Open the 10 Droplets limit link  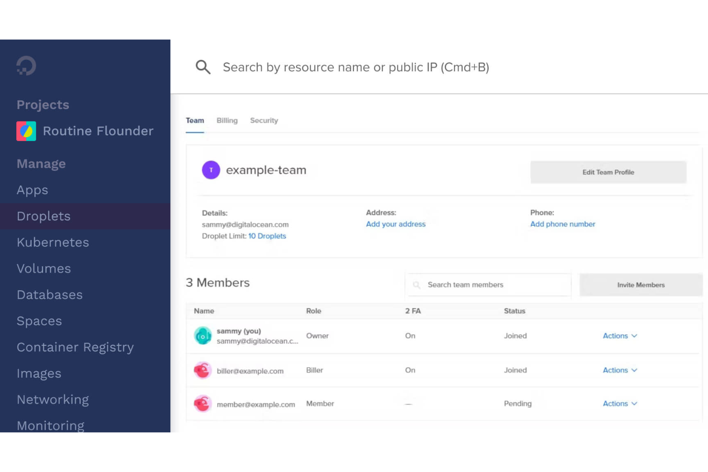pyautogui.click(x=267, y=236)
